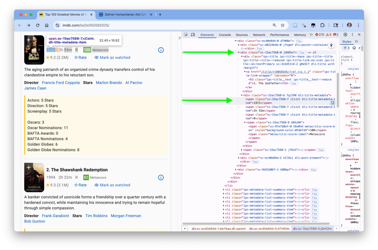Image resolution: width=378 pixels, height=250 pixels.
Task: Open the browser home page
Action: point(47,25)
